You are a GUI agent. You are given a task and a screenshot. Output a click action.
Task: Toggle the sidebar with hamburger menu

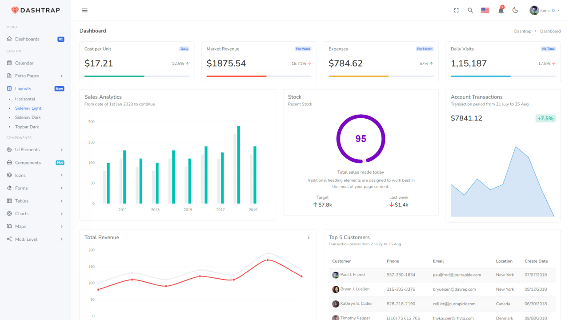click(x=85, y=10)
